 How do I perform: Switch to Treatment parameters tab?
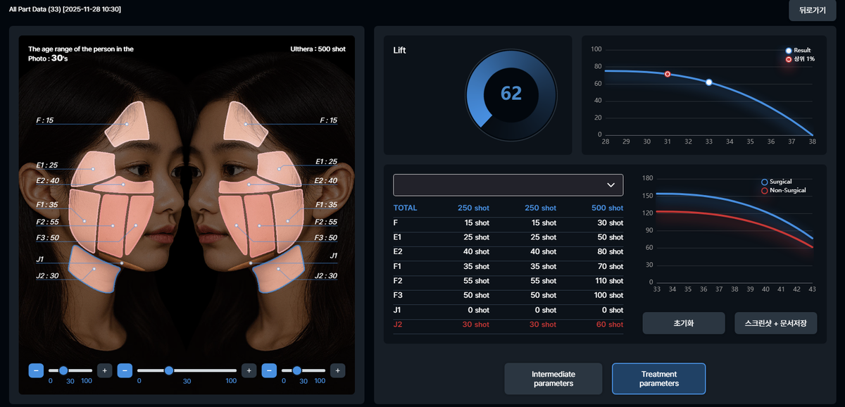coord(658,379)
